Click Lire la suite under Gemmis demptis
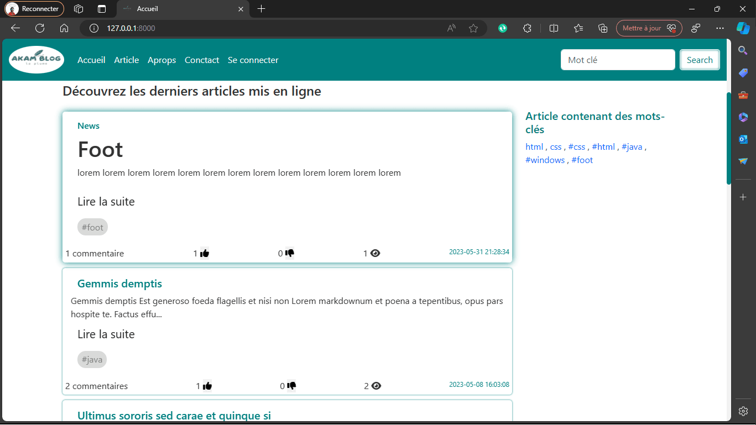 [x=106, y=334]
